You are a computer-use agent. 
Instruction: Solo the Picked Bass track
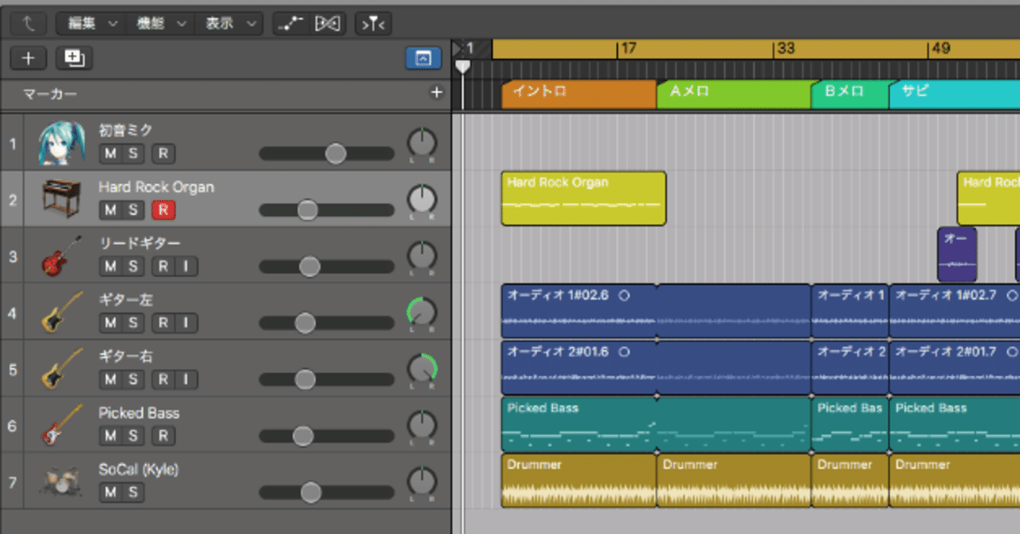pos(132,436)
